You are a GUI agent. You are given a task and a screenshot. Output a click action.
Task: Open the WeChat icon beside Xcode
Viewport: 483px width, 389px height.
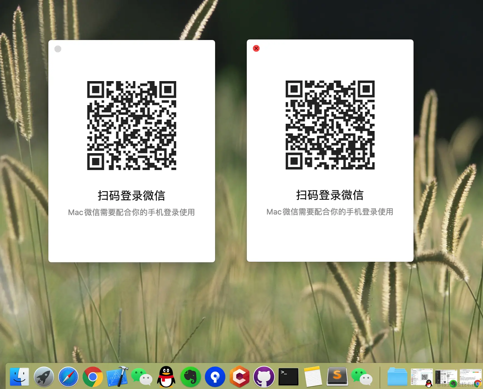coord(142,377)
